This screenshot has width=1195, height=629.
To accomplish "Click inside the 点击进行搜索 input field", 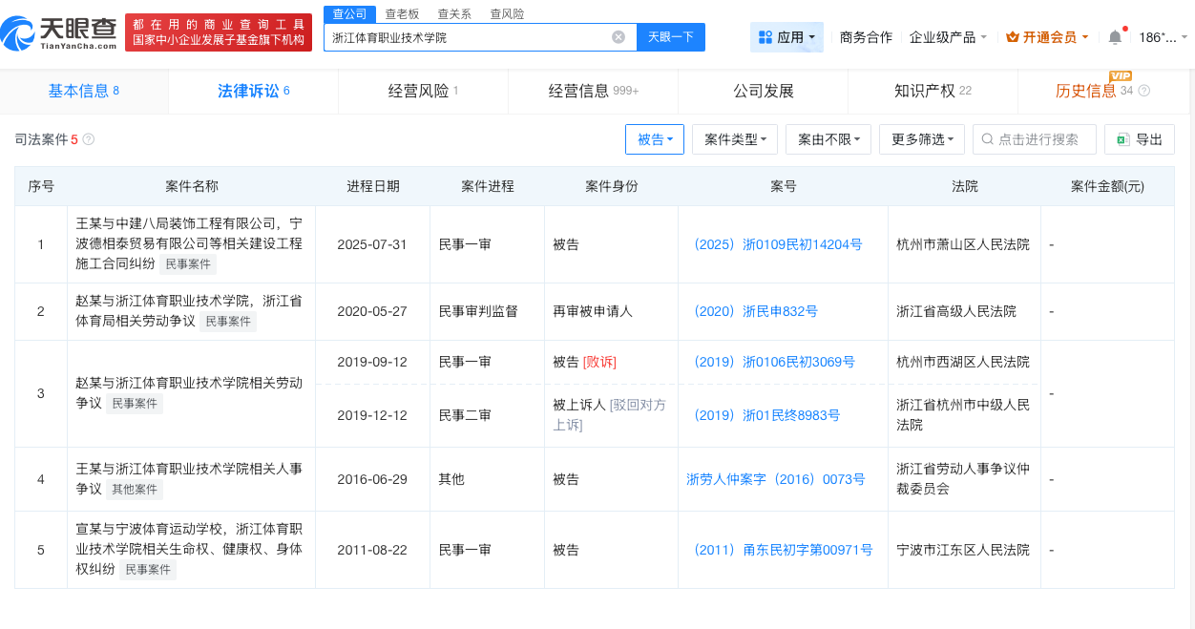I will pyautogui.click(x=1036, y=138).
